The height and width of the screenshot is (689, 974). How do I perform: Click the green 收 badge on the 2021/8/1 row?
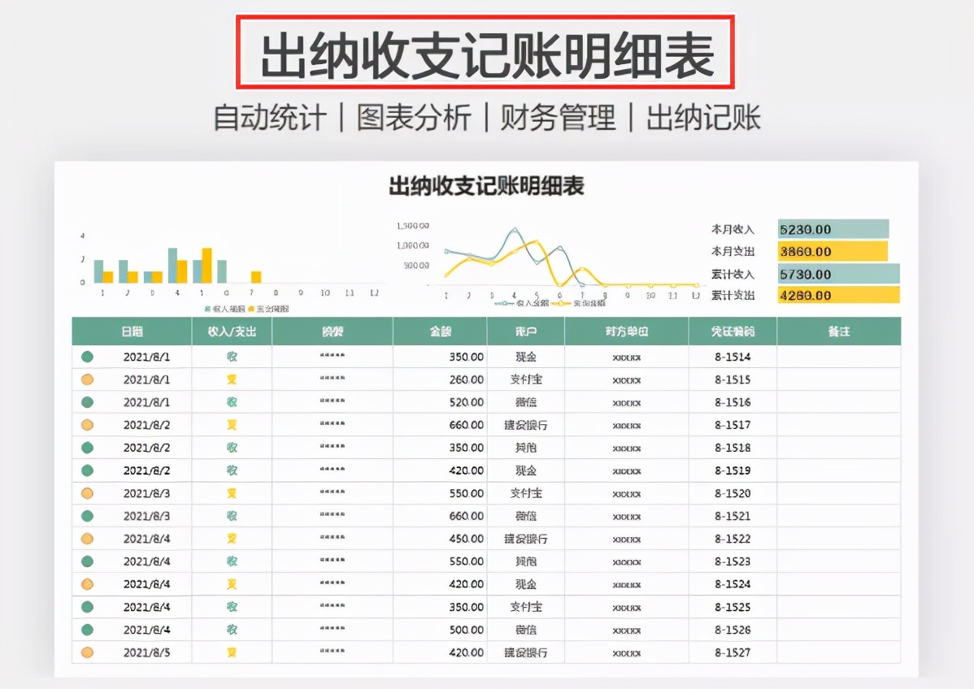pos(232,356)
